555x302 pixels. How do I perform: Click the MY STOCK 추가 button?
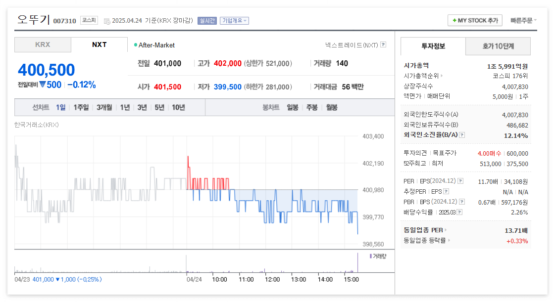tap(474, 20)
